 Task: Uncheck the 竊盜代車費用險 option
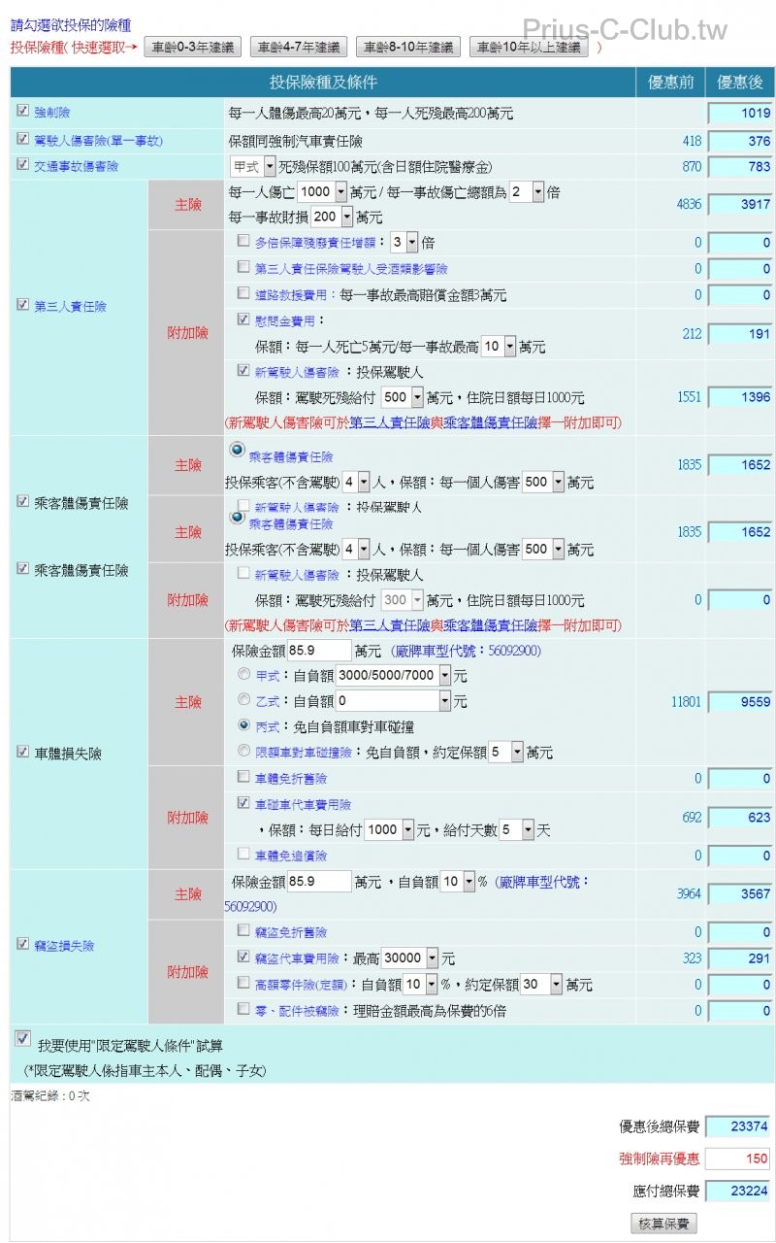[x=243, y=957]
